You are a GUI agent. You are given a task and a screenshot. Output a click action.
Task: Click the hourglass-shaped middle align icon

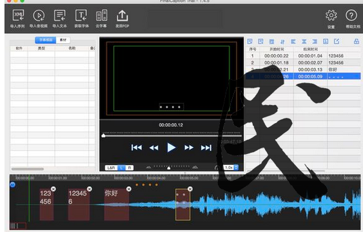coord(304,42)
